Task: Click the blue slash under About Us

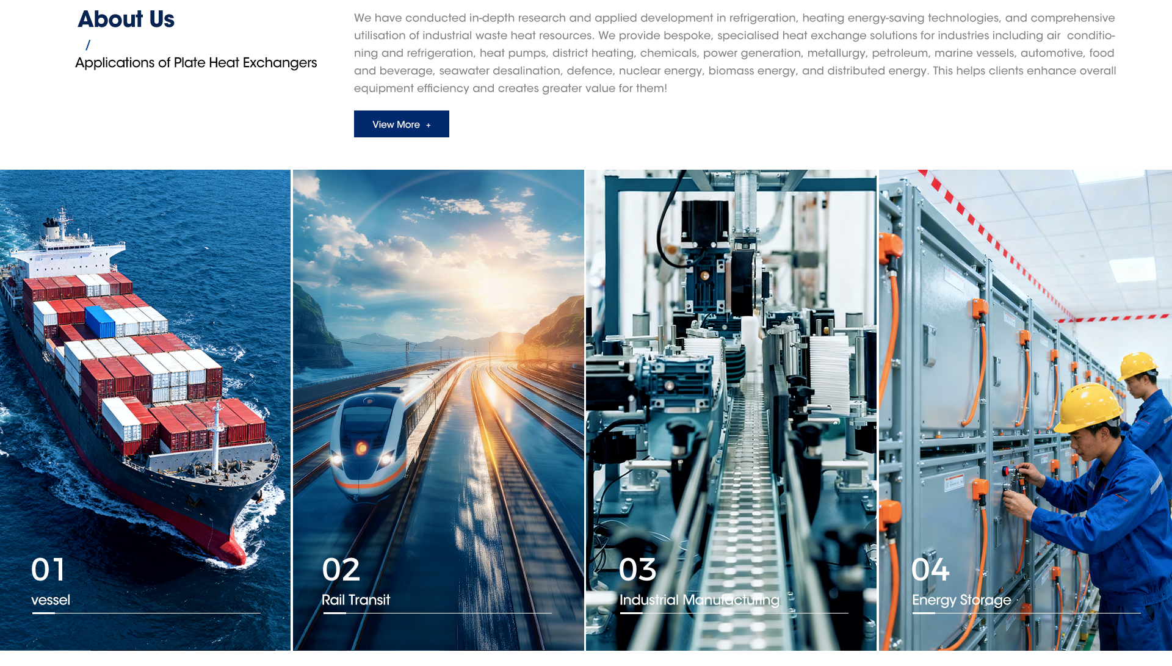Action: coord(88,45)
